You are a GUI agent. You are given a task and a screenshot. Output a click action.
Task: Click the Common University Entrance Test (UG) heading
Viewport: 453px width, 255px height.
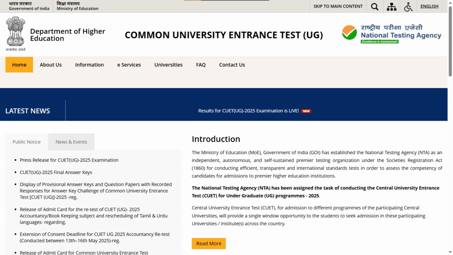coord(224,35)
